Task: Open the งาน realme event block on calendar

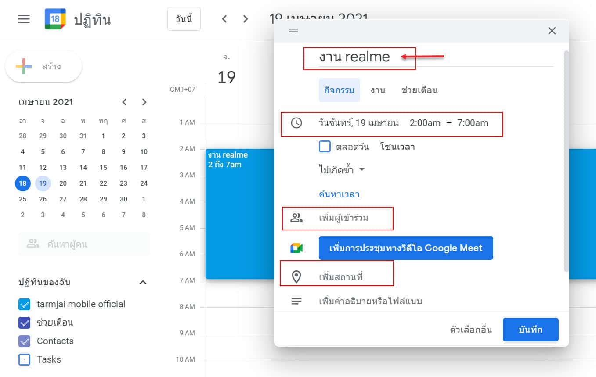Action: click(239, 214)
